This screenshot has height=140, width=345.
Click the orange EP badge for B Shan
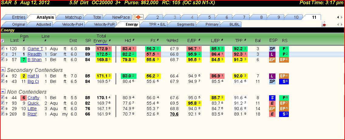pos(272,60)
